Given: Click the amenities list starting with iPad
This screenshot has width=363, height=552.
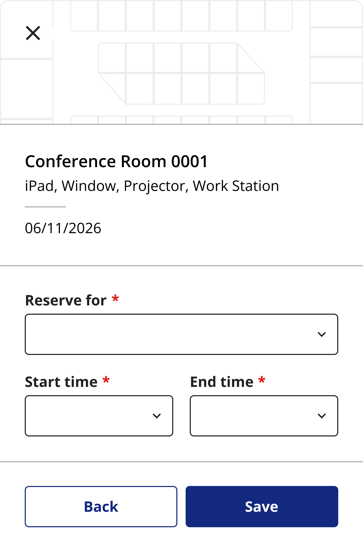Looking at the screenshot, I should point(152,186).
